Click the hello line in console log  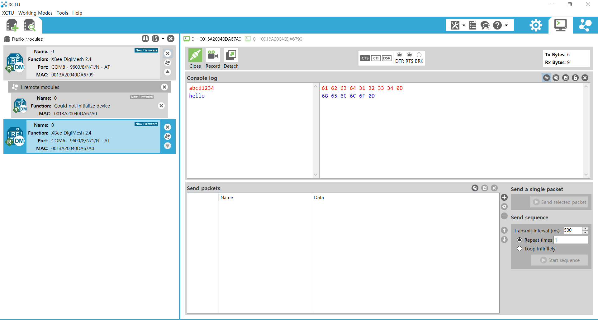[197, 96]
